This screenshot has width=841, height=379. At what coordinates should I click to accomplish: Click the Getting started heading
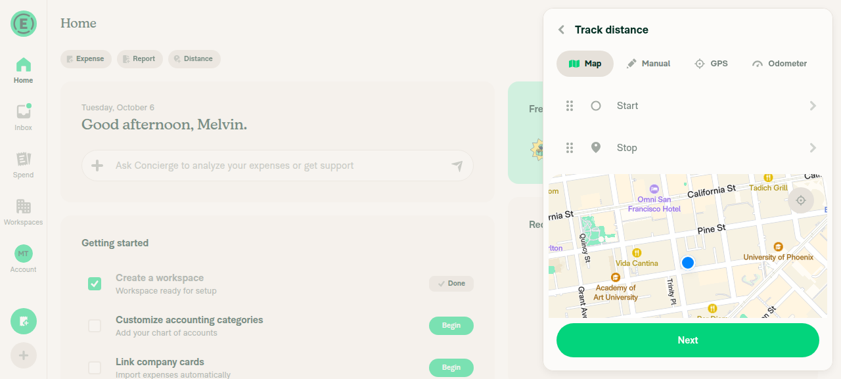point(115,243)
